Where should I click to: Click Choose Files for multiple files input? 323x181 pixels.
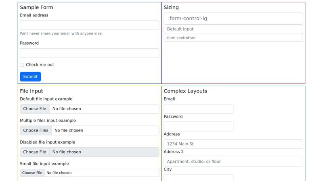point(36,130)
